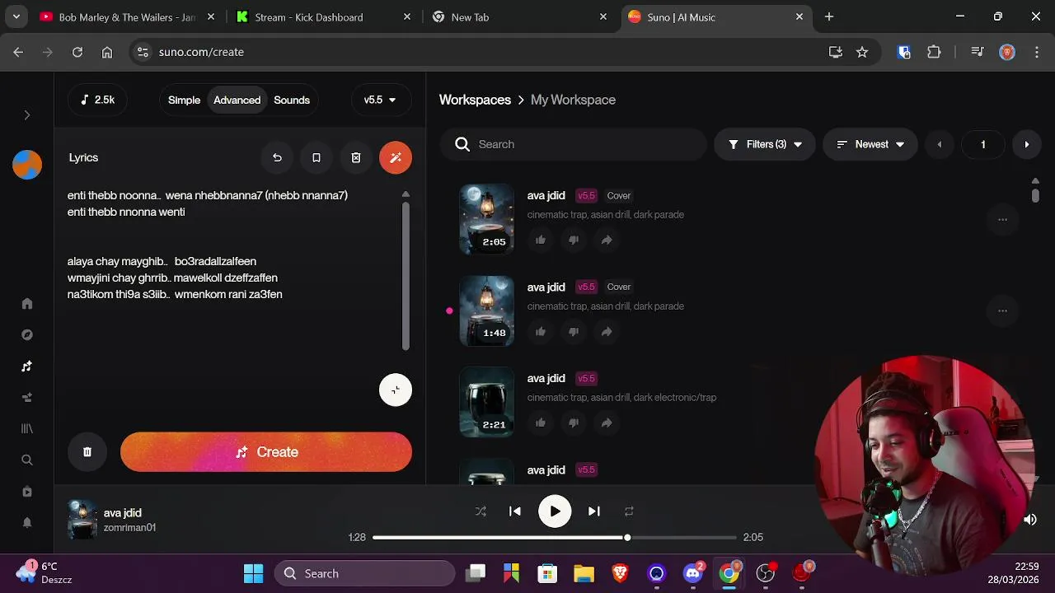Screen dimensions: 1055x593
Task: Click the Create song button
Action: pyautogui.click(x=266, y=452)
